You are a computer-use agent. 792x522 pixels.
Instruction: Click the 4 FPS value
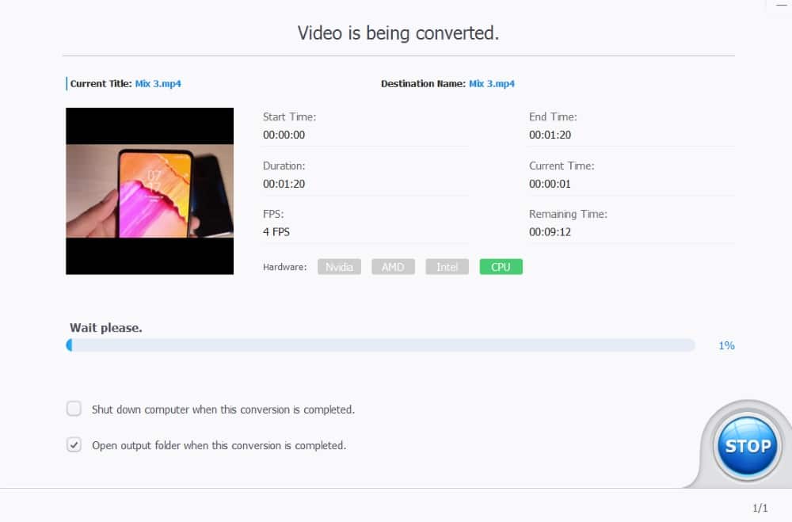[276, 232]
